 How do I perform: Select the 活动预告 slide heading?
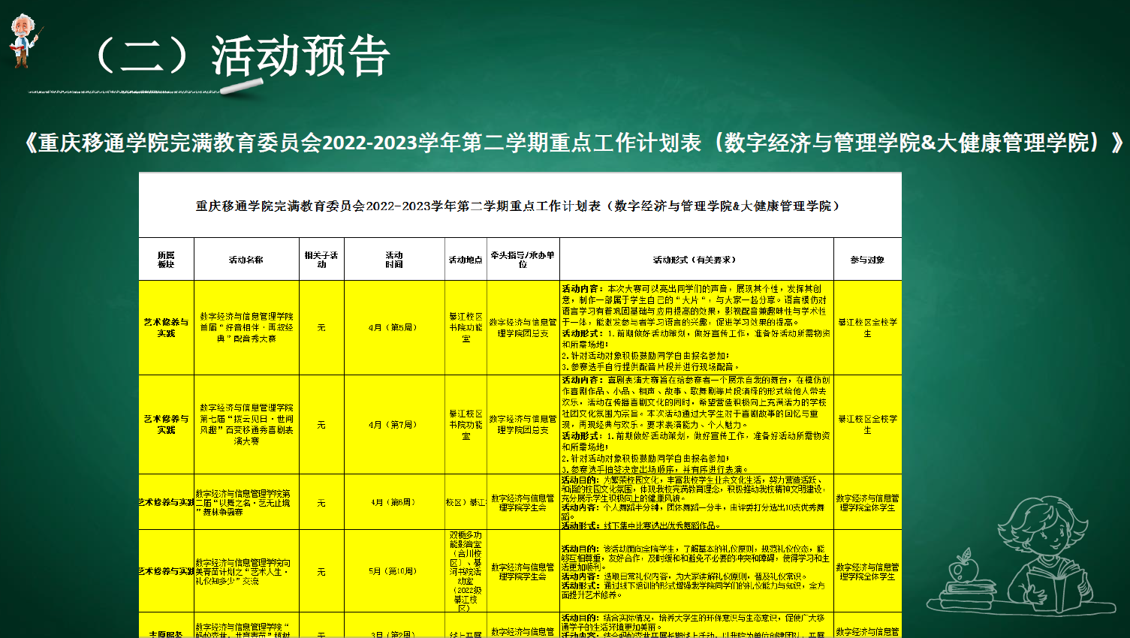(240, 56)
